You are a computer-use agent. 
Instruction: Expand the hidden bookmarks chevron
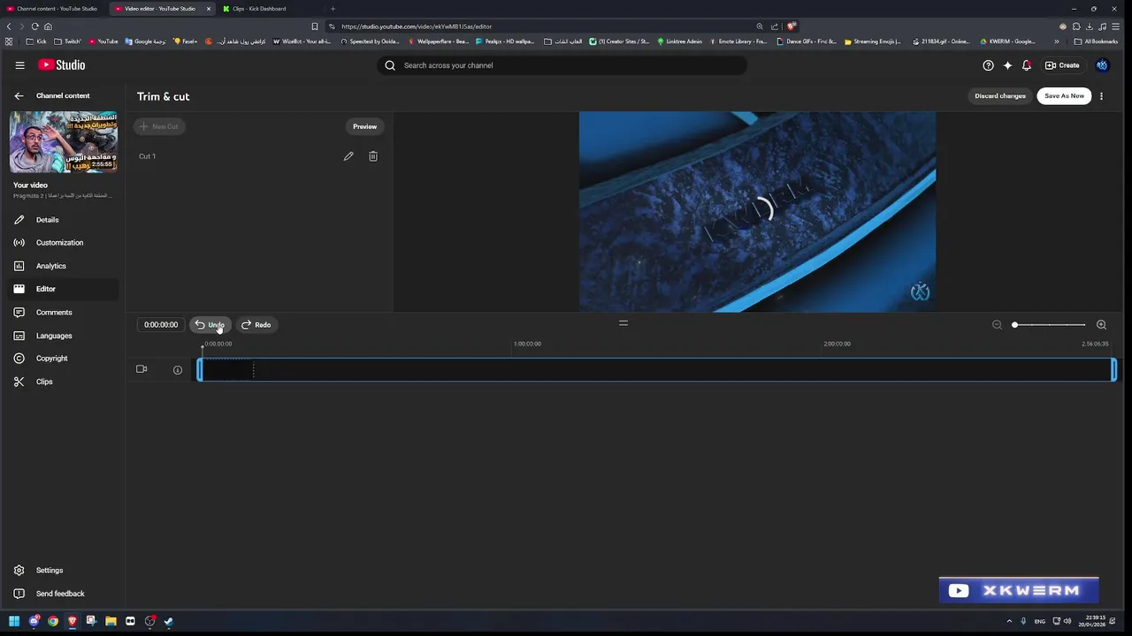click(x=1056, y=42)
